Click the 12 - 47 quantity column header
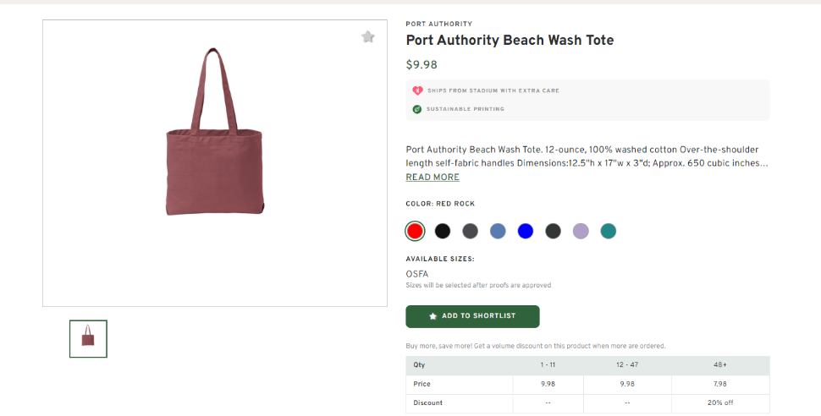This screenshot has width=821, height=416. 627,364
